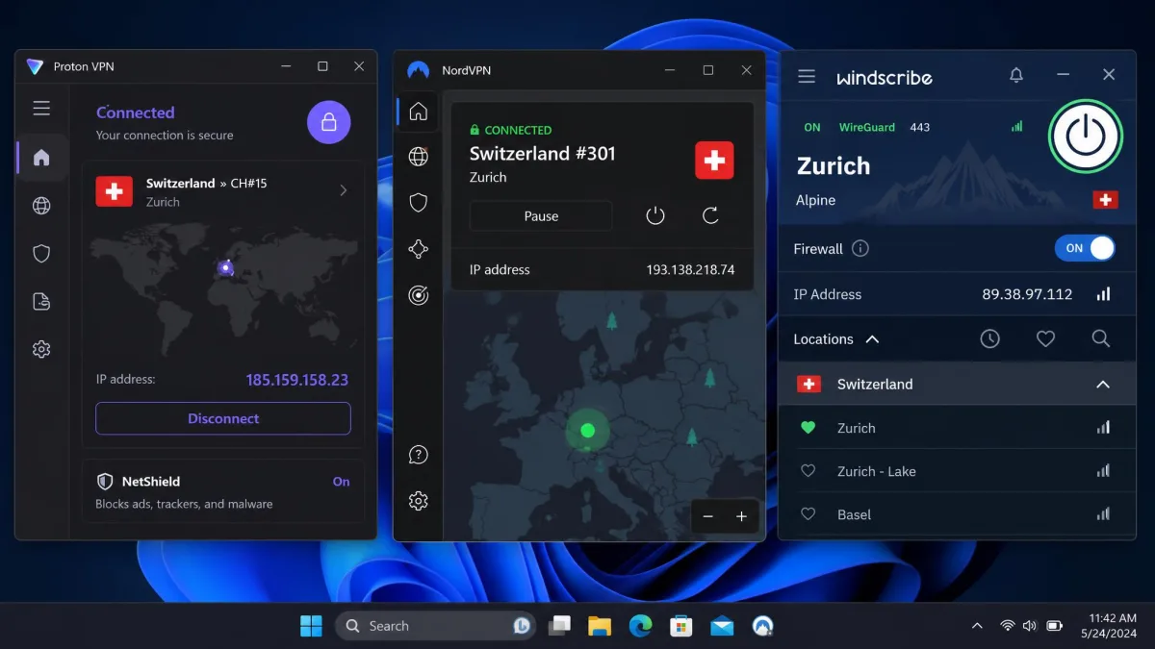Toggle Windscribe Firewall switch
Viewport: 1155px width, 649px height.
click(x=1085, y=248)
